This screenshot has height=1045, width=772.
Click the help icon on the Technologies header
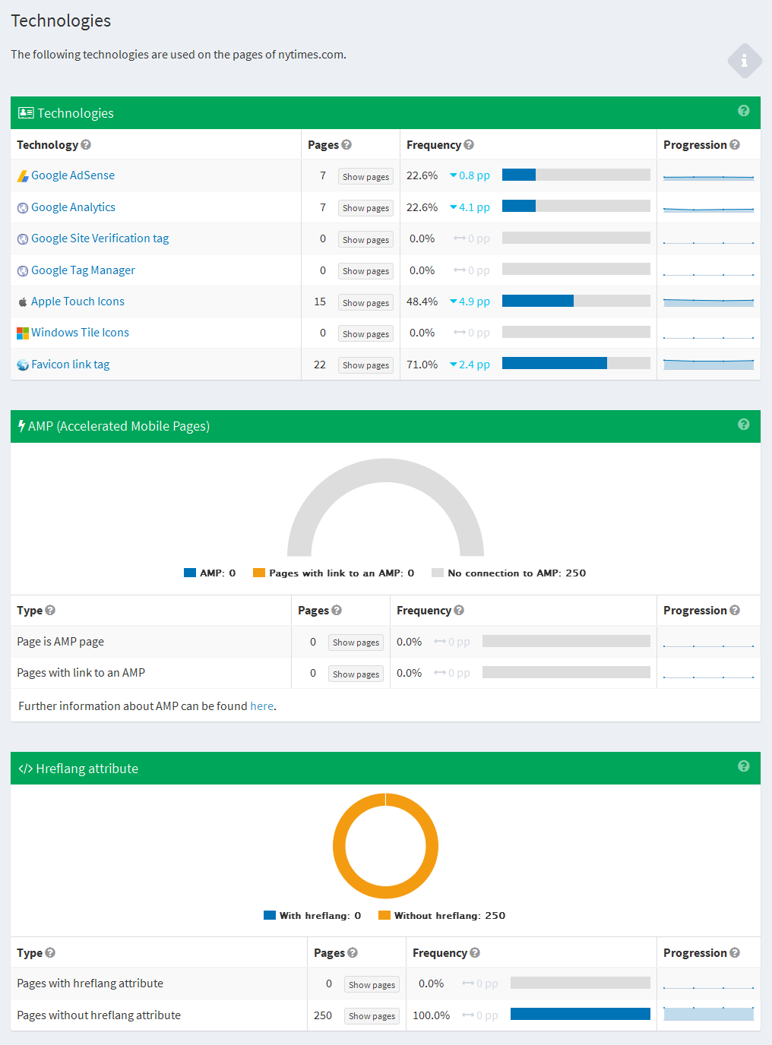[743, 112]
